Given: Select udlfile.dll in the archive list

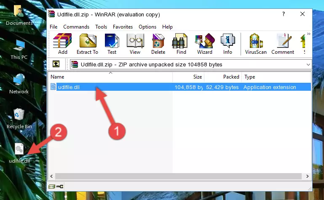Looking at the screenshot, I should [180, 87].
